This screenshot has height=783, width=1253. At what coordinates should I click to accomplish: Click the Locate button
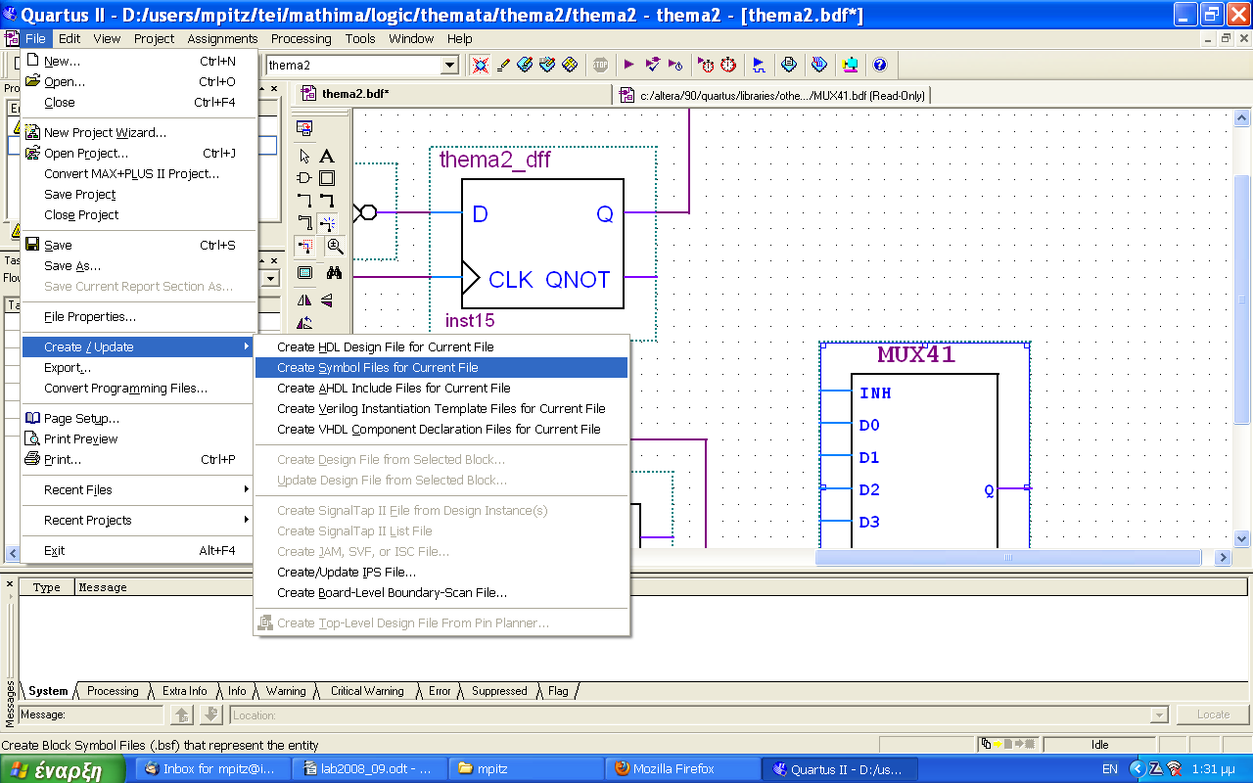pos(1213,714)
